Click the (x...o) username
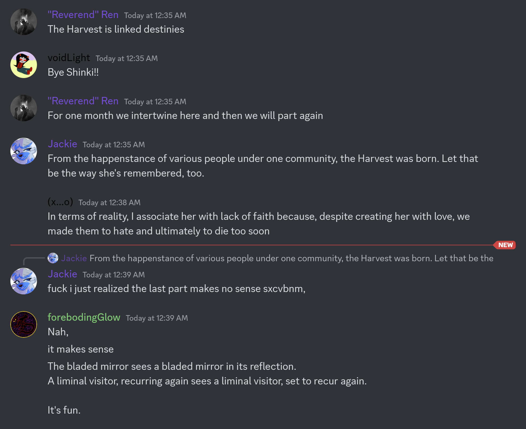This screenshot has height=429, width=526. (x=60, y=202)
